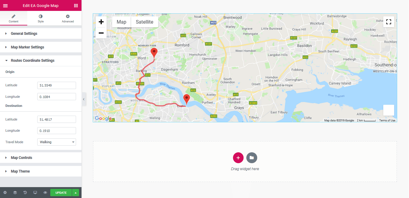Open the Navigator layers icon
Viewport: 409px width, 198px height.
pos(15,193)
